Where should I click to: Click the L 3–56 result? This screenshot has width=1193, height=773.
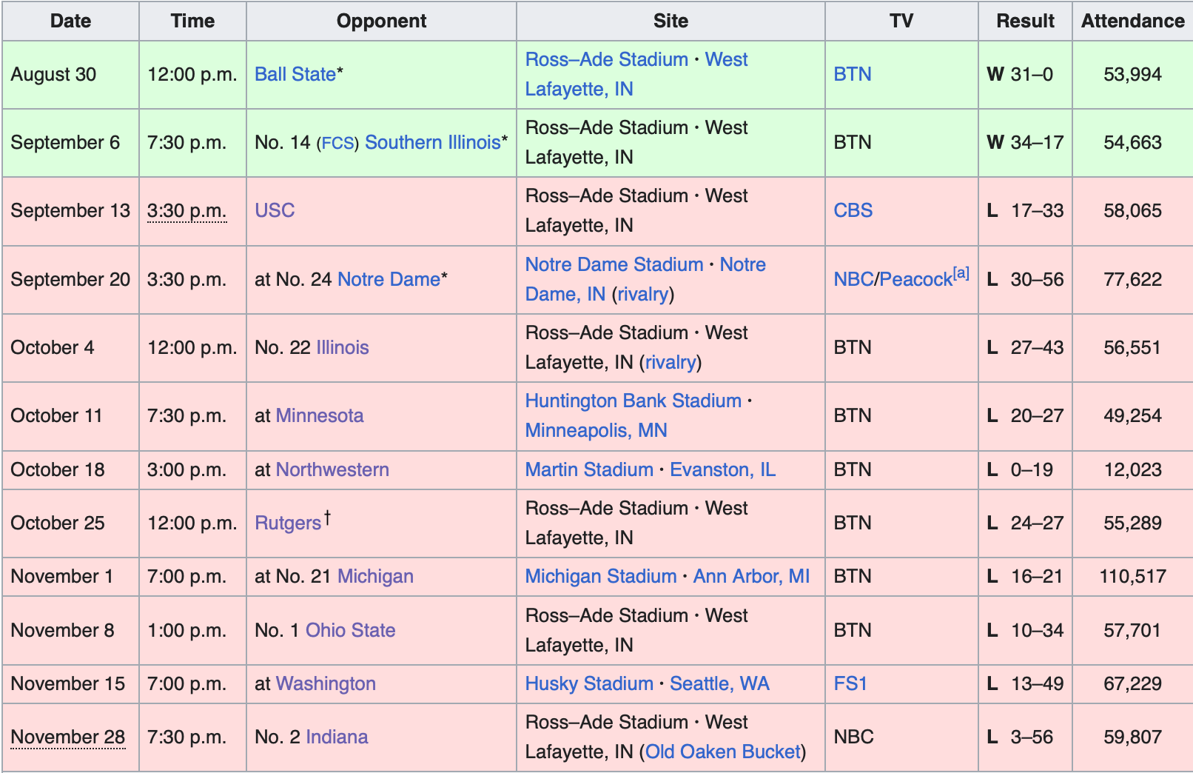1020,737
